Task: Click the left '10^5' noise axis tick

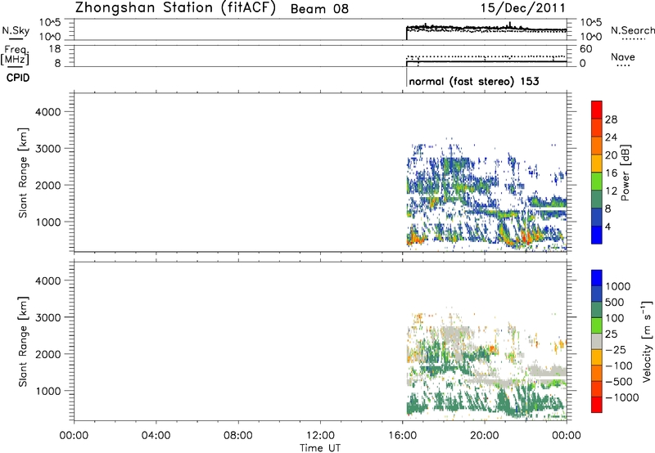Action: coord(50,23)
